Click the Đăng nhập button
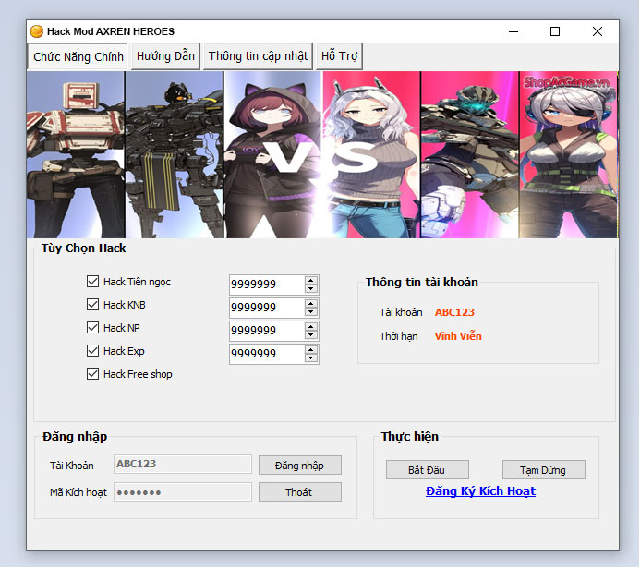 click(x=300, y=466)
